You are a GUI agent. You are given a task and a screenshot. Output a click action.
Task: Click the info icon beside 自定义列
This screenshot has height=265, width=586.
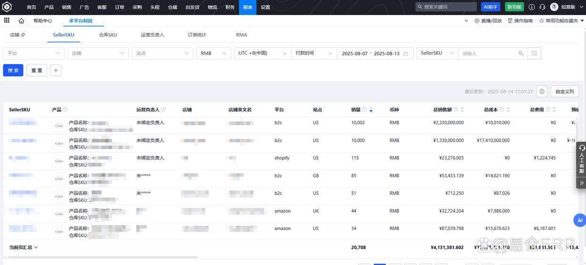click(542, 91)
